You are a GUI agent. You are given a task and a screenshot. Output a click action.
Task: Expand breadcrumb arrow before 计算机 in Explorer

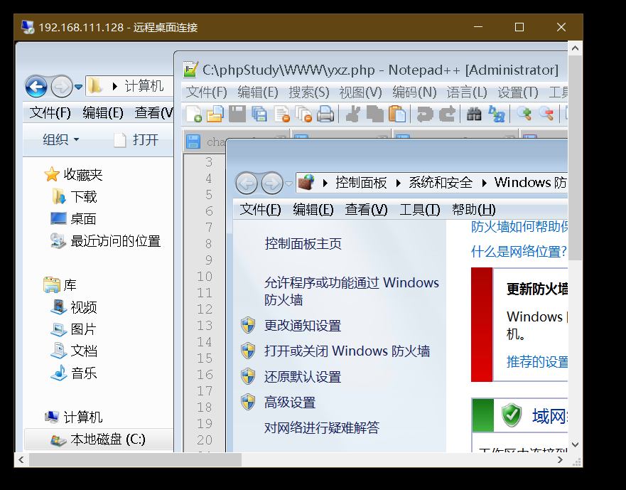(115, 86)
